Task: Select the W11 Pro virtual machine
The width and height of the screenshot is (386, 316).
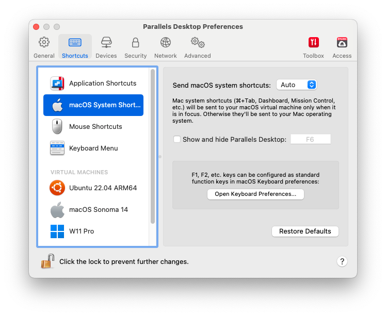Action: coord(93,231)
